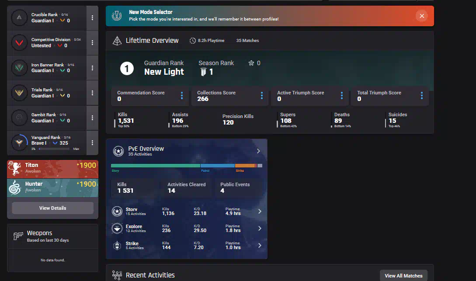This screenshot has width=476, height=281.
Task: Click the Weapons pistol icon
Action: 18,236
